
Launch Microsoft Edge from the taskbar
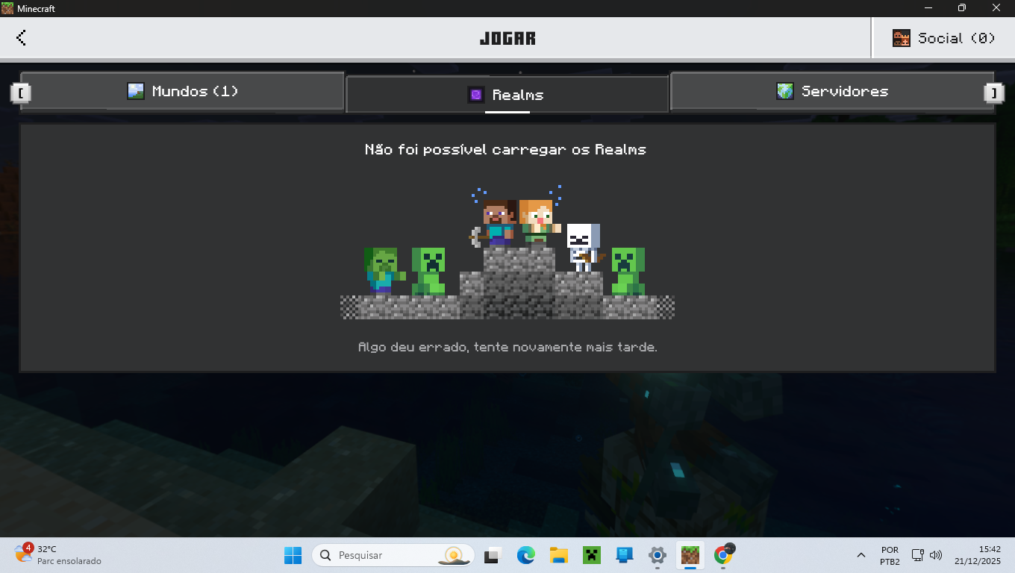pyautogui.click(x=526, y=555)
